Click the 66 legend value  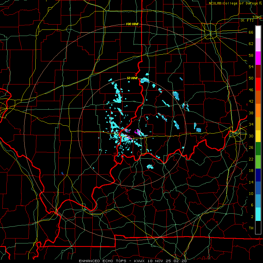(x=251, y=32)
